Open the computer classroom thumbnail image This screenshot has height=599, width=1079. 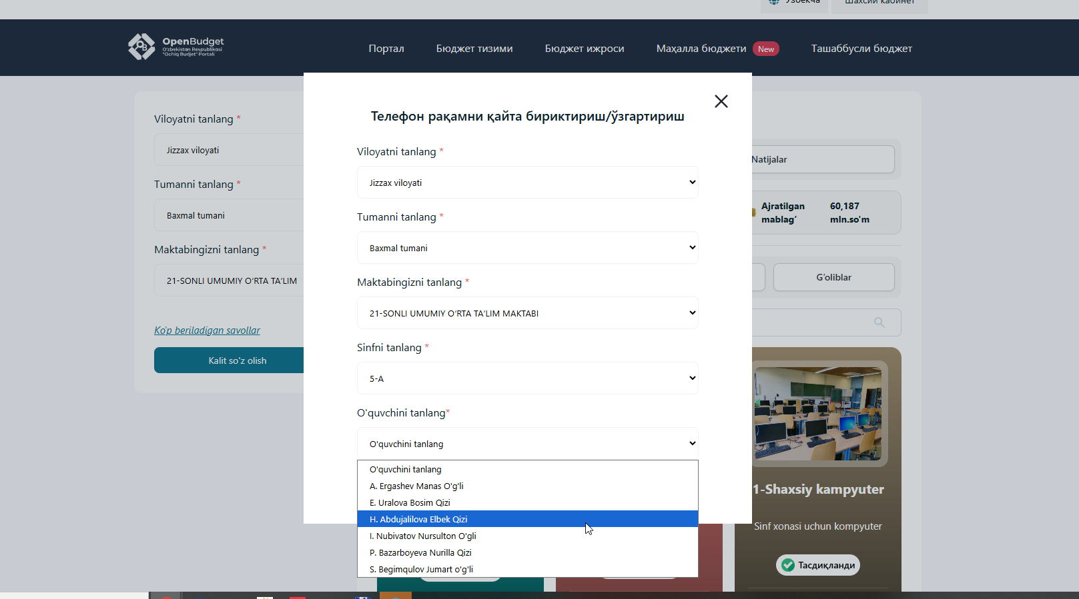click(x=818, y=413)
